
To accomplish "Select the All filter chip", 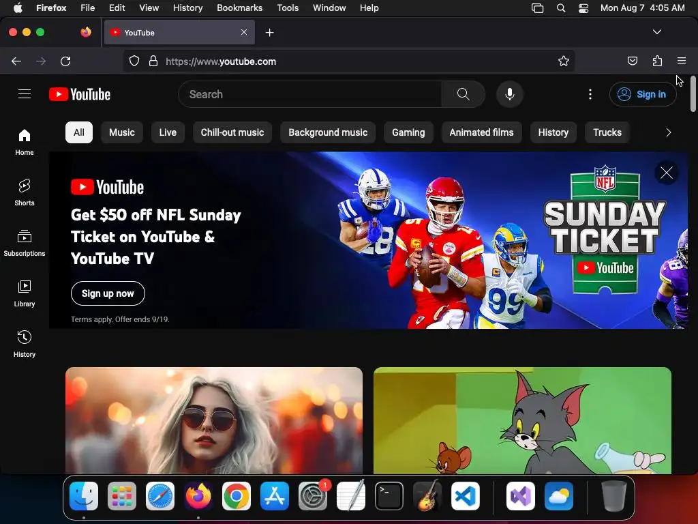I will coord(79,132).
